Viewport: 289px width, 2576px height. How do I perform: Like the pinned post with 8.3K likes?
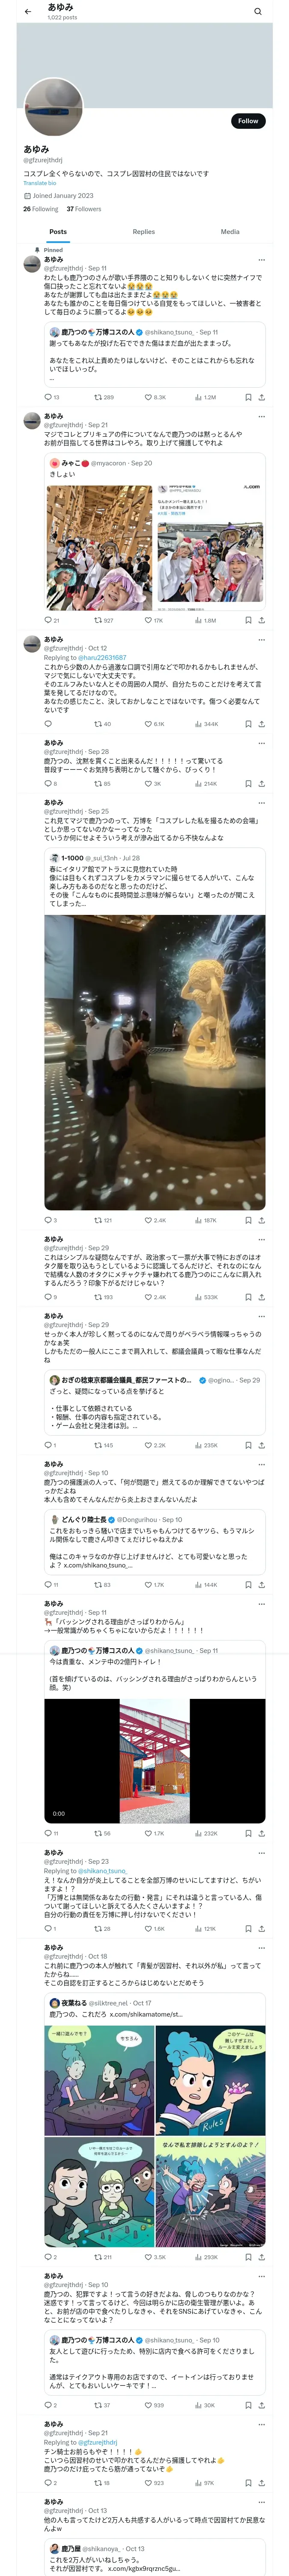155,397
